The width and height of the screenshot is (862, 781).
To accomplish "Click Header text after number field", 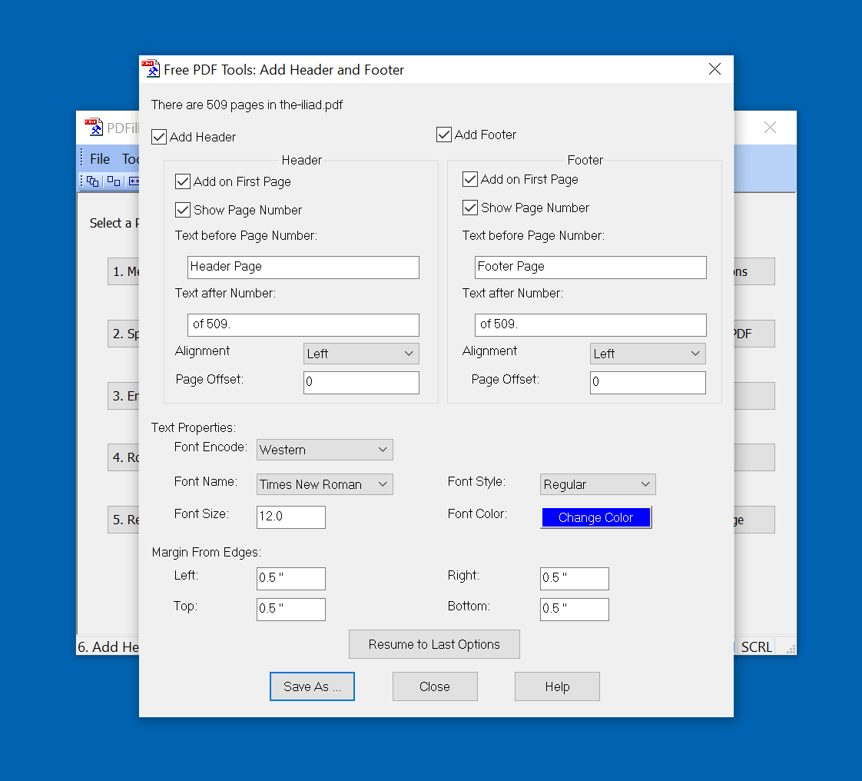I will (x=303, y=325).
